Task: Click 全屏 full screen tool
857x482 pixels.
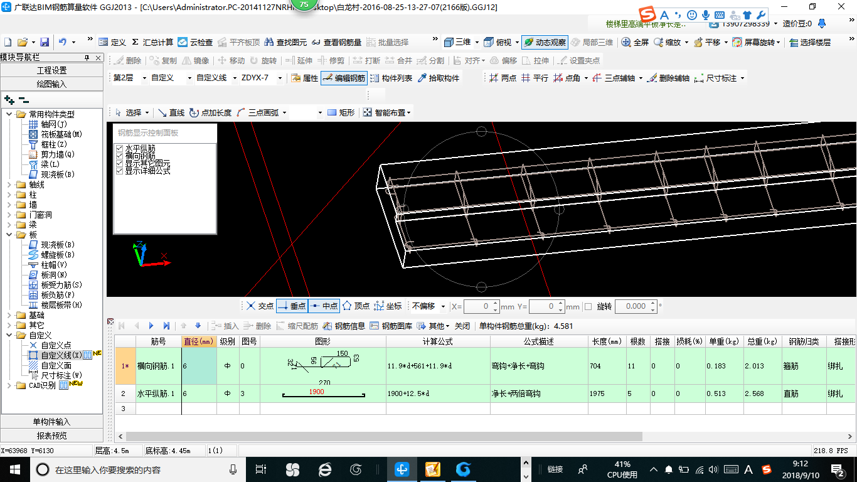Action: tap(635, 42)
